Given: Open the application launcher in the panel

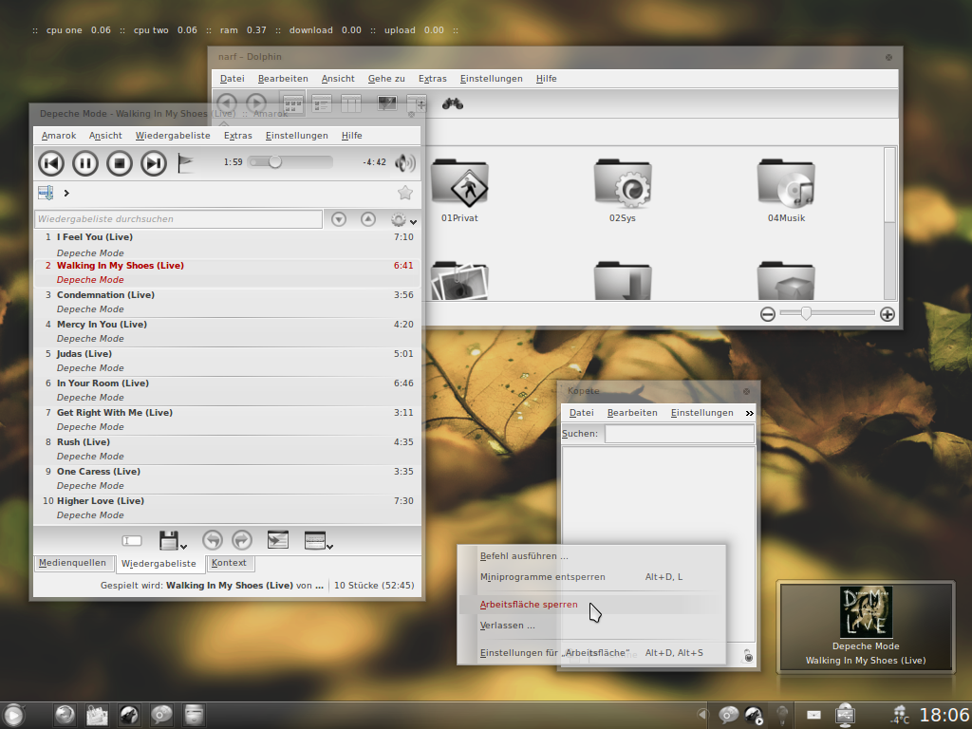Looking at the screenshot, I should pos(12,716).
